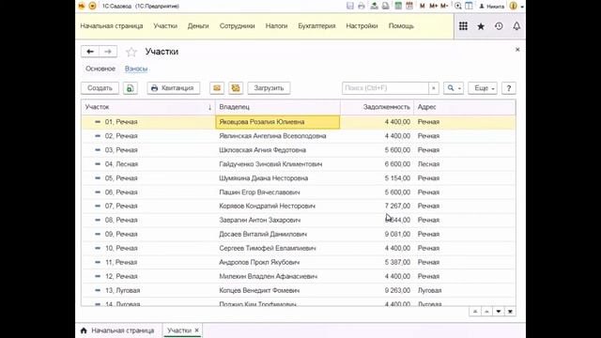The image size is (601, 338).
Task: Select row 09, Речная
Action: (299, 234)
